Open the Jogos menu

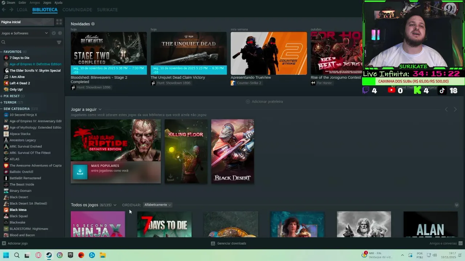tap(47, 3)
